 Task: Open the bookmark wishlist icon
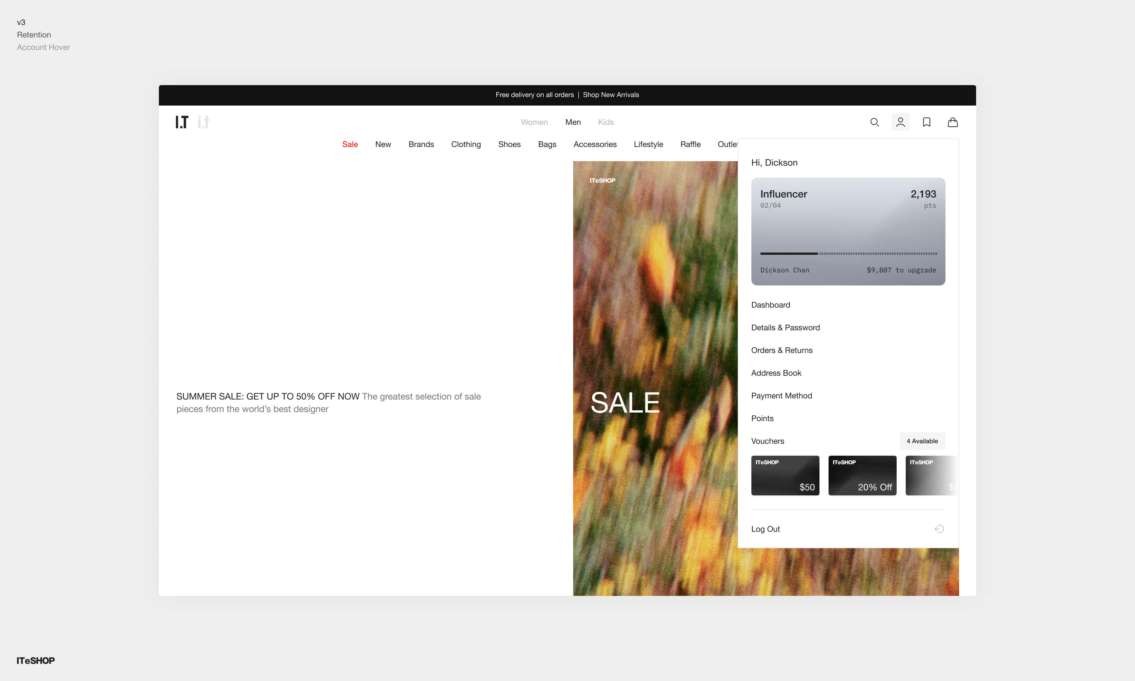click(926, 122)
